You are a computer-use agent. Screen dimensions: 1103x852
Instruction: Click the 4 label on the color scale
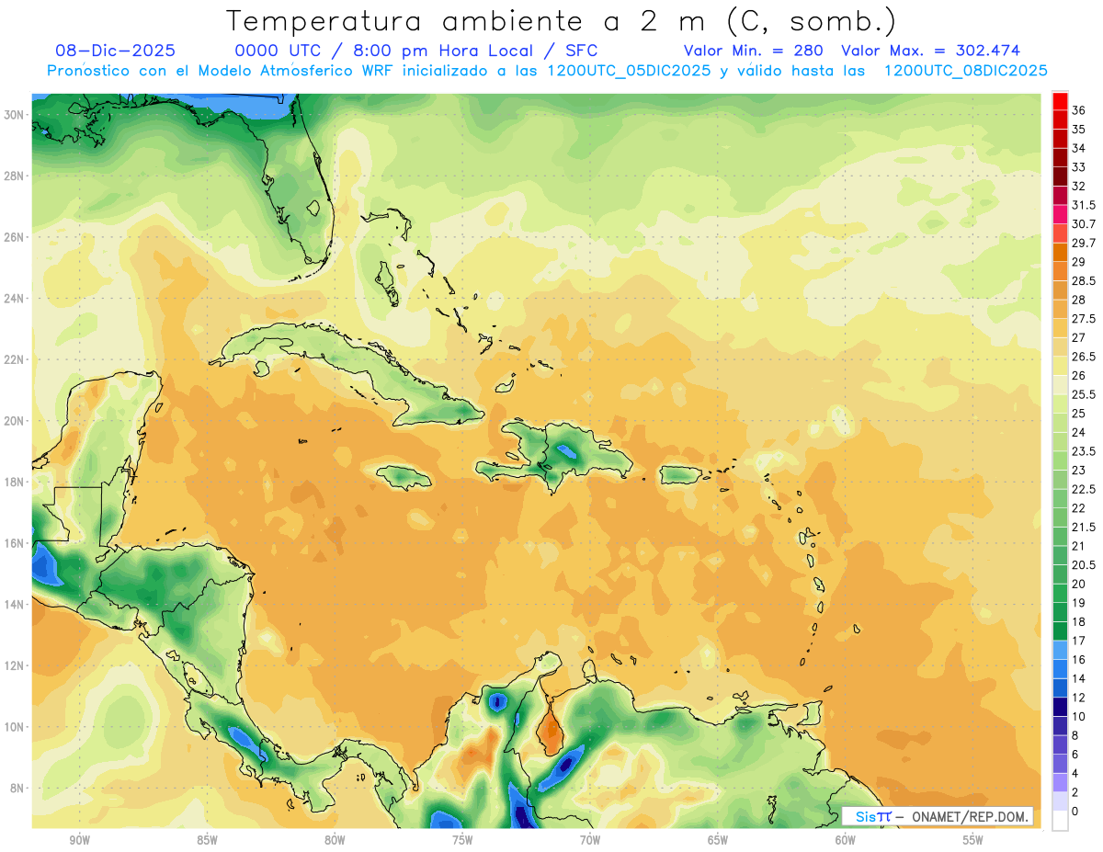(x=1075, y=773)
